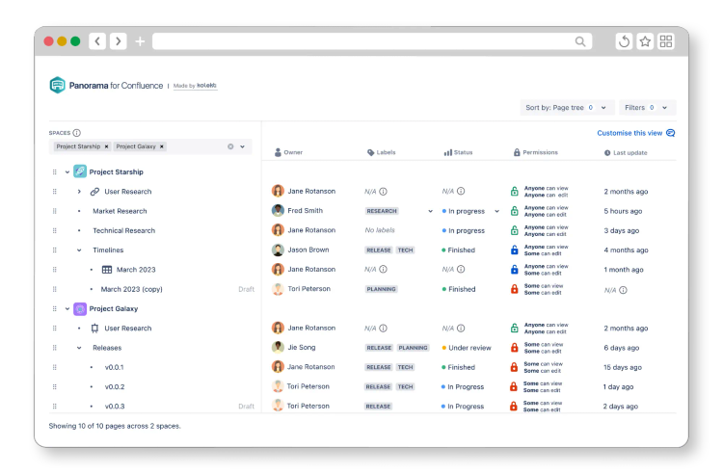The height and width of the screenshot is (474, 723).
Task: Expand Starship User Research node
Action: tap(79, 191)
